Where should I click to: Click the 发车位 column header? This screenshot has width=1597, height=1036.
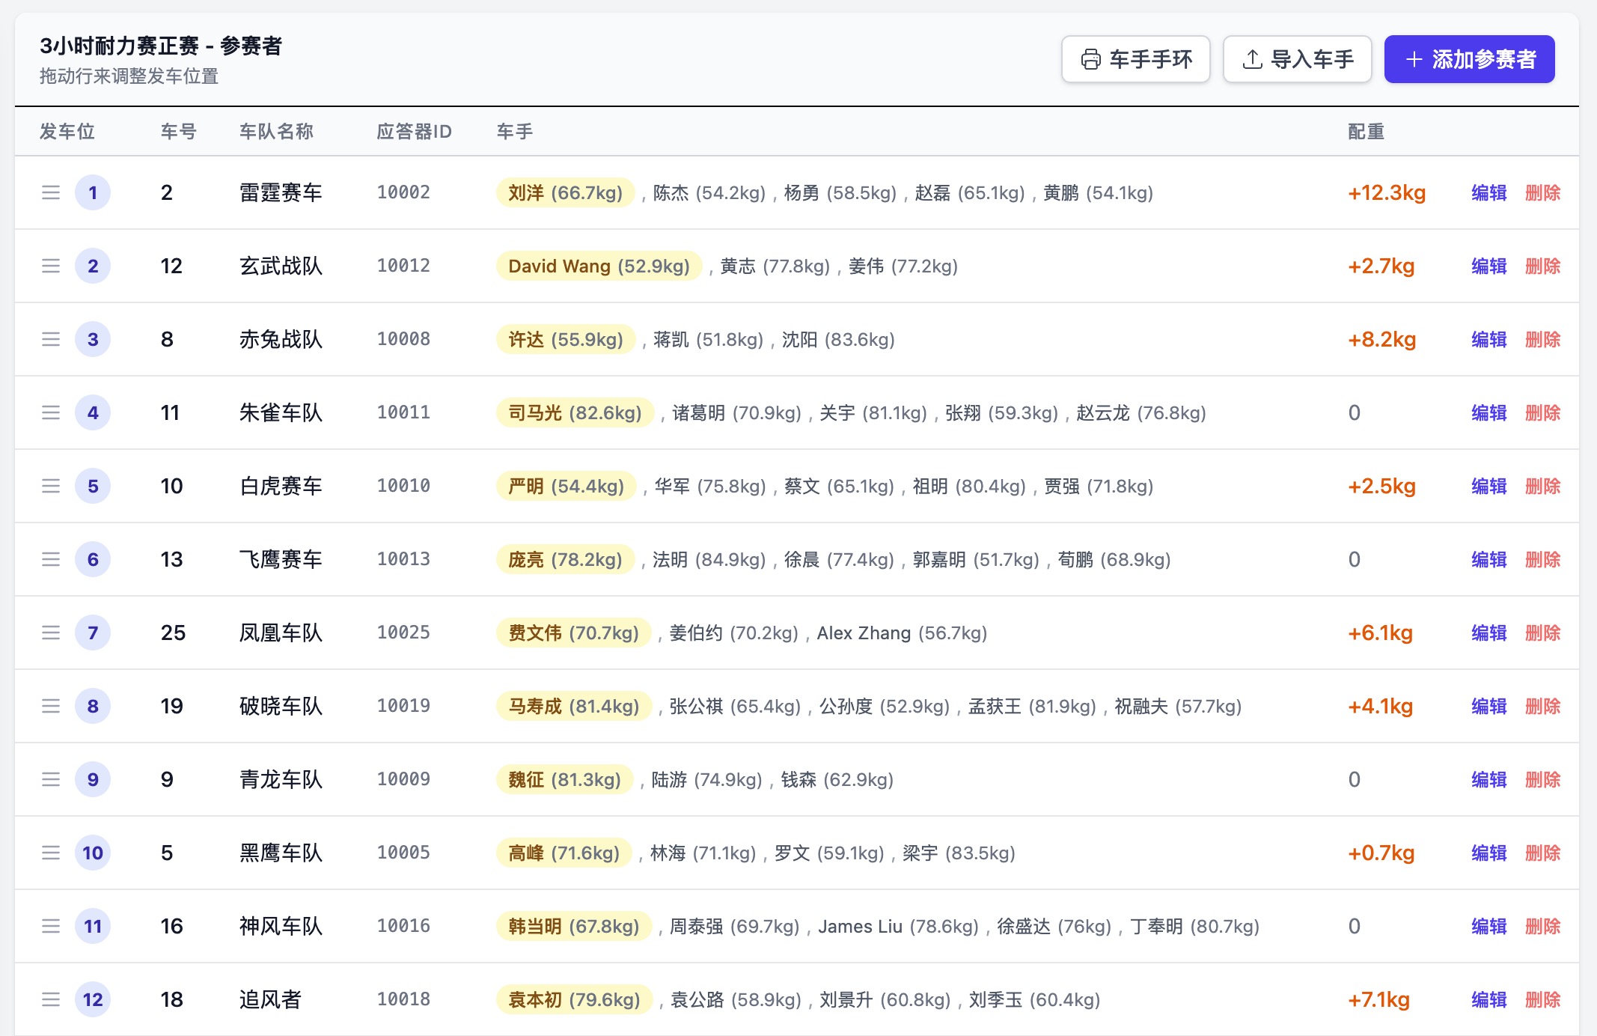(x=67, y=132)
